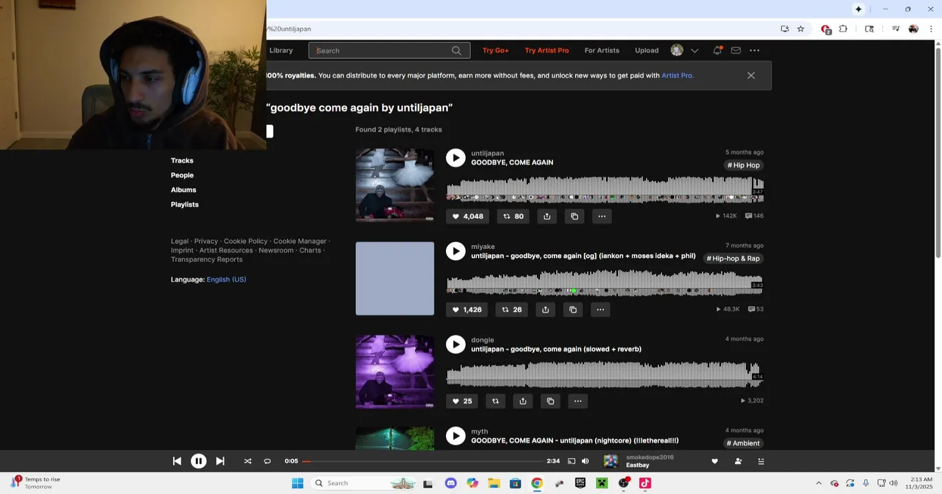Image resolution: width=942 pixels, height=494 pixels.
Task: Pause the currently playing track in player bar
Action: (x=199, y=461)
